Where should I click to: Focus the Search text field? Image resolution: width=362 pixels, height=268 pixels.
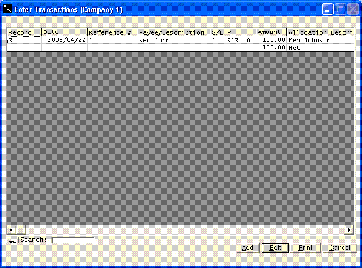pos(73,240)
